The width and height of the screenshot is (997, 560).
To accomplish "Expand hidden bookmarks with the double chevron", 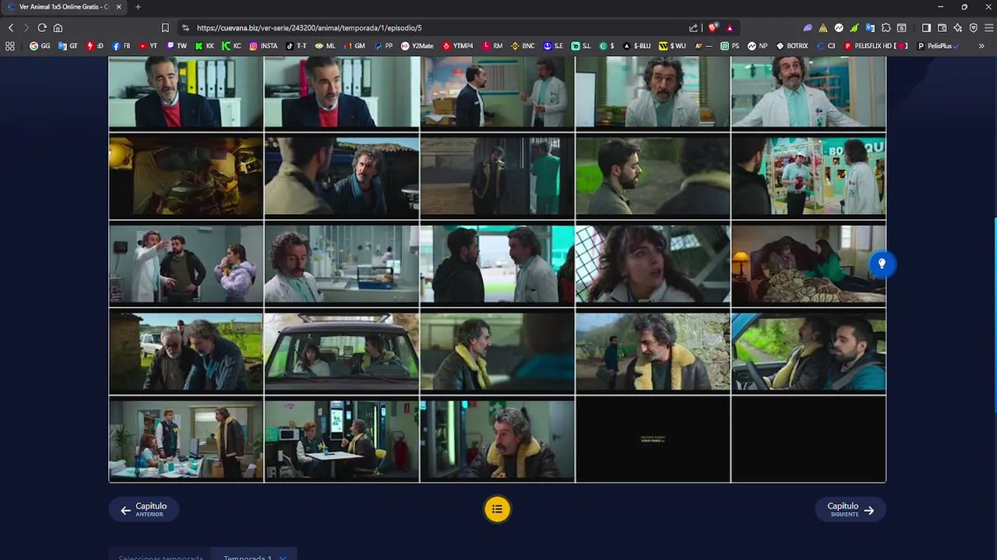I will pyautogui.click(x=981, y=46).
